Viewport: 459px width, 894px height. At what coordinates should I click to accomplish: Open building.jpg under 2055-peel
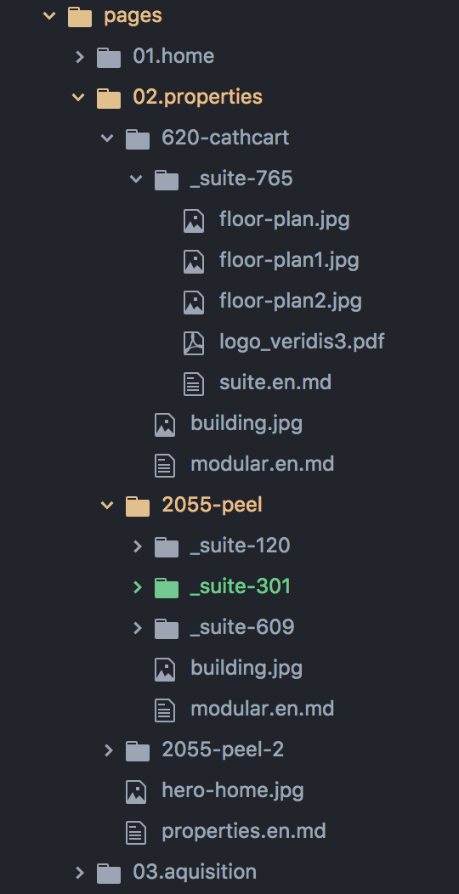246,668
